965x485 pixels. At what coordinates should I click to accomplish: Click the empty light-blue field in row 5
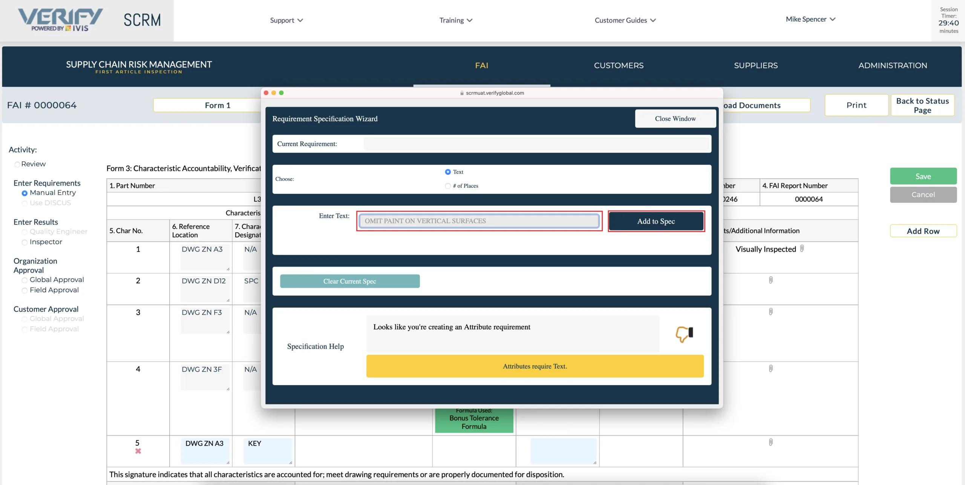[564, 451]
